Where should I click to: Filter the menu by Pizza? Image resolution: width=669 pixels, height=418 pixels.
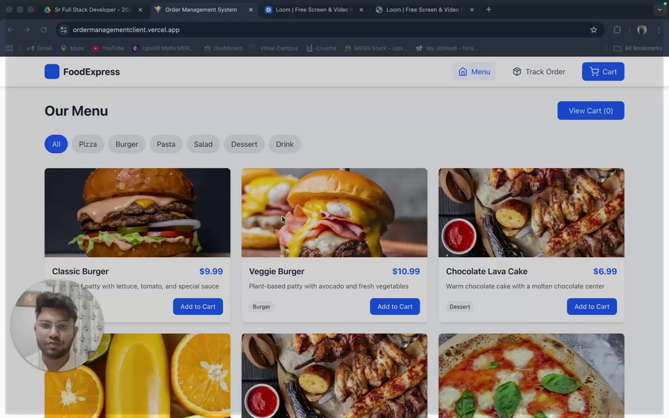pos(88,144)
